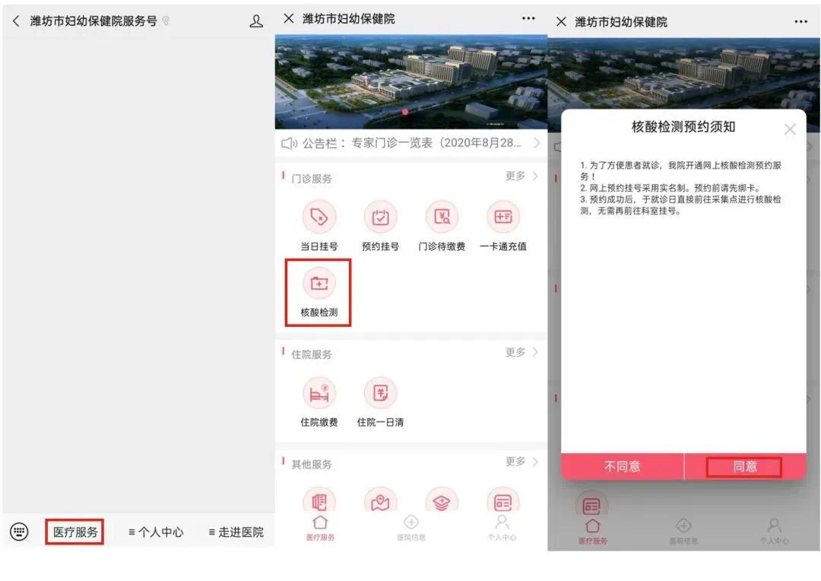
Task: Show 更多 for 门诊服务
Action: coord(521,176)
